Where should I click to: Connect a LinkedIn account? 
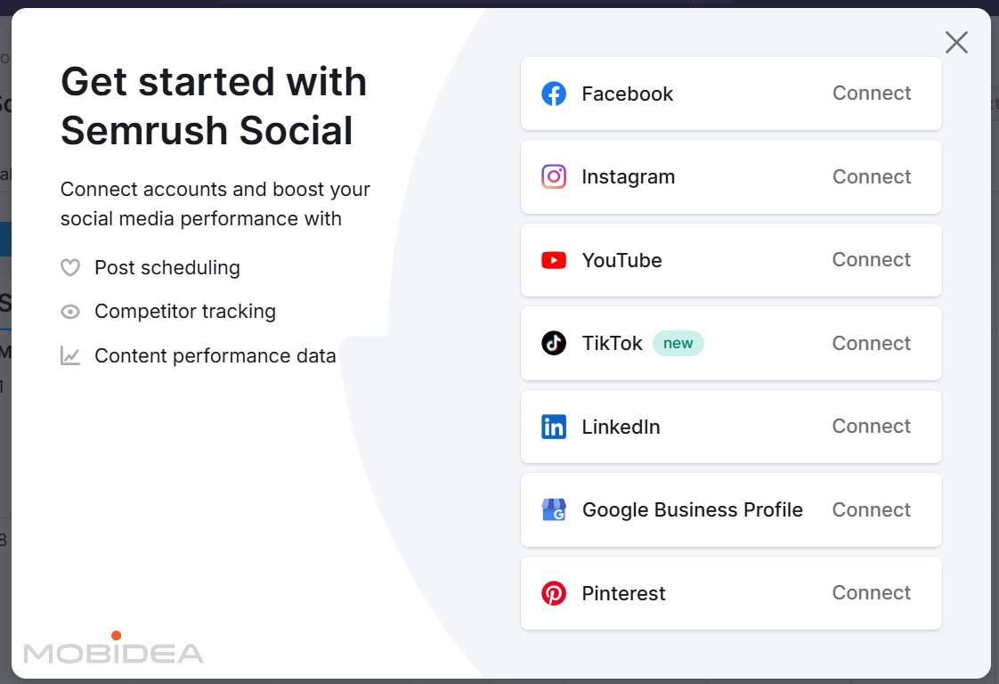pos(871,427)
